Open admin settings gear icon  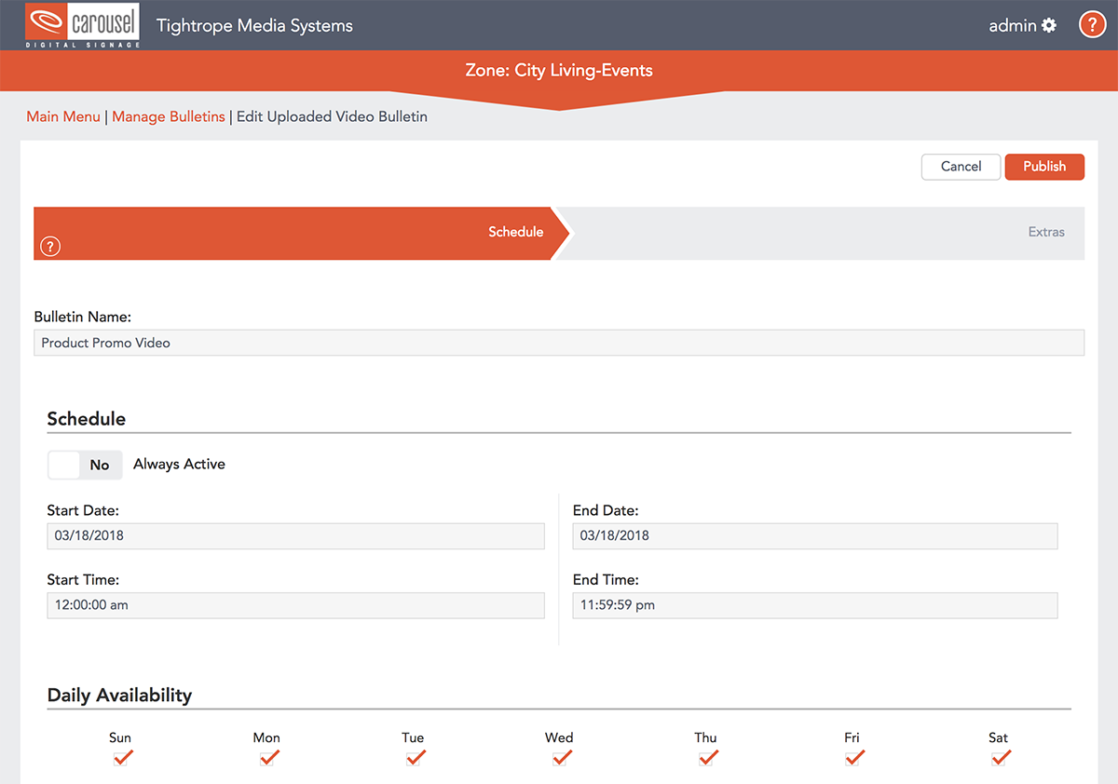[1049, 25]
